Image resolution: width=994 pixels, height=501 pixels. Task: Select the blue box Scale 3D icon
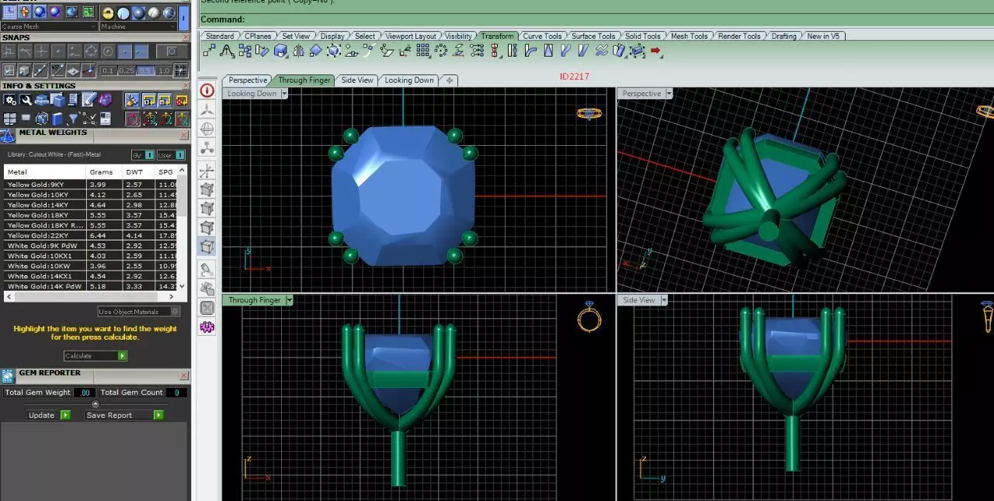point(280,50)
